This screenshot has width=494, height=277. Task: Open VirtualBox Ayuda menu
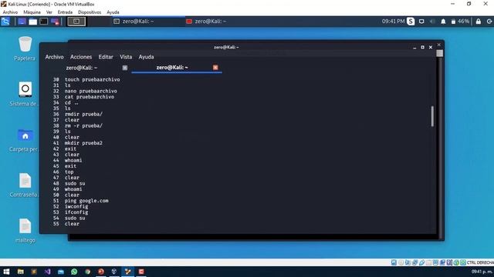pos(113,12)
